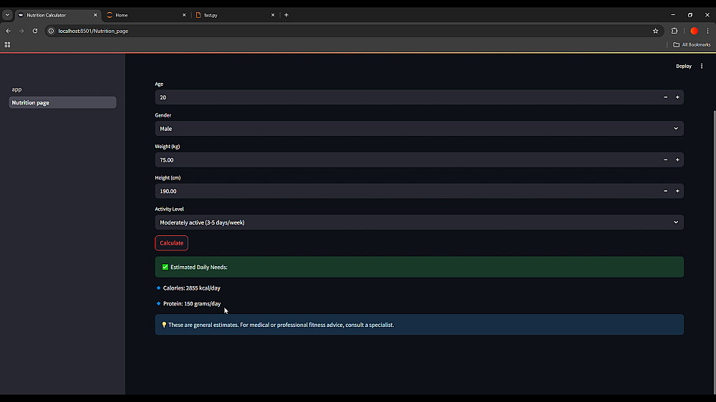716x402 pixels.
Task: Decrease Height (cm) with minus button
Action: point(665,191)
